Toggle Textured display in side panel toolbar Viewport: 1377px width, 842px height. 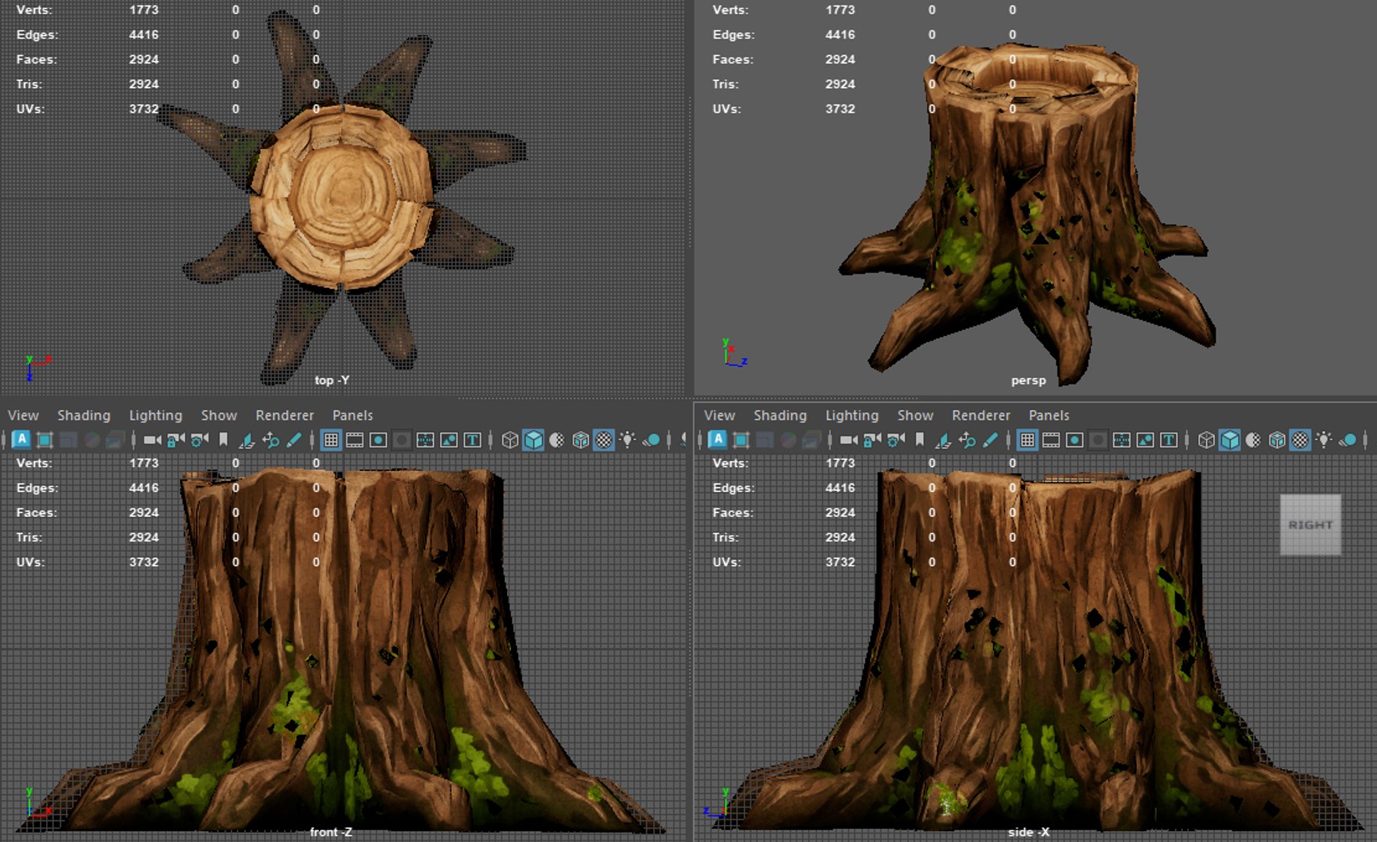coord(1300,440)
